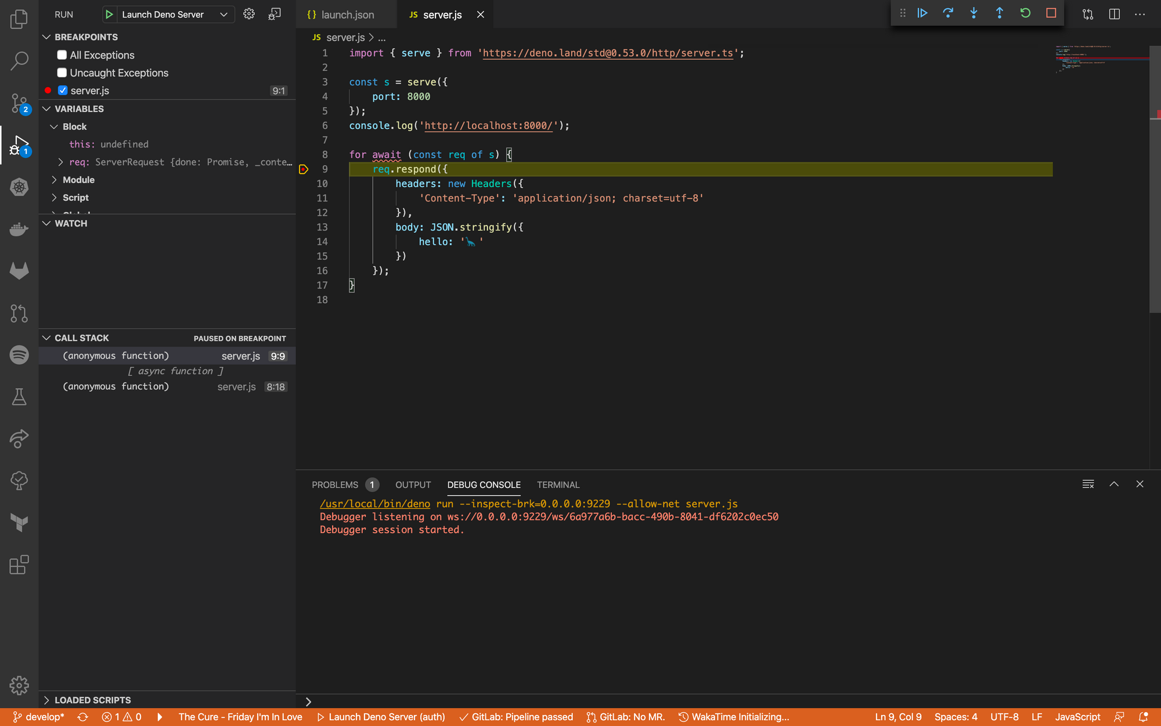Stop debugging with the red square
The image size is (1161, 726).
click(x=1051, y=13)
